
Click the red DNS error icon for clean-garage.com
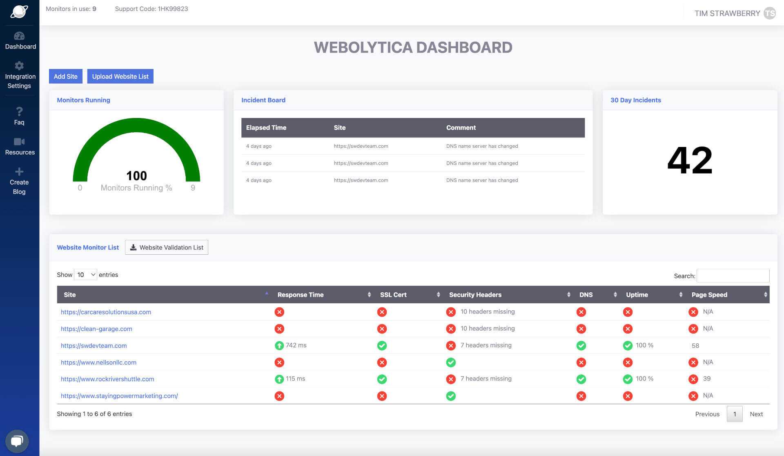(581, 329)
